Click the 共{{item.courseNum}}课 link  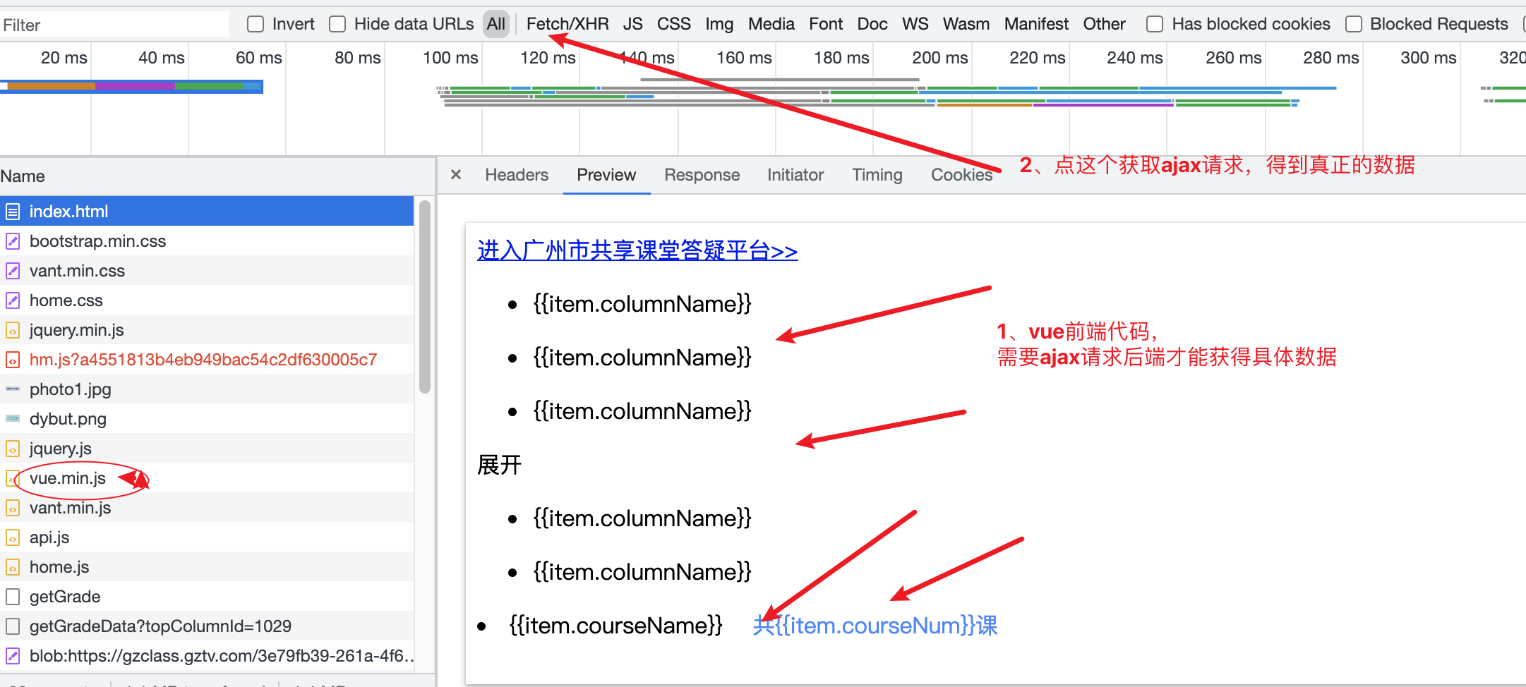point(875,626)
